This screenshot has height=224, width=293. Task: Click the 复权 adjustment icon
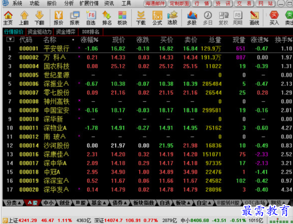coord(223,18)
